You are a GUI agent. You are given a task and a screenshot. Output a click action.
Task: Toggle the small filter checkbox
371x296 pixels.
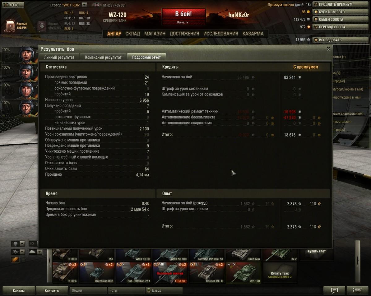[x=23, y=260]
